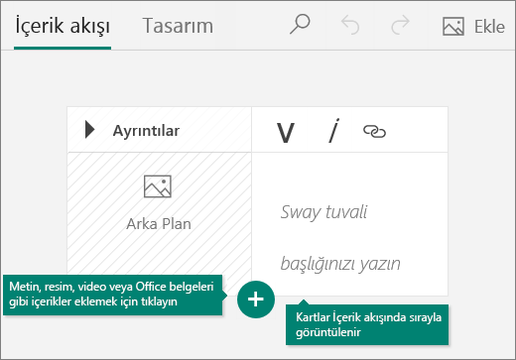
Task: Open the Tasarım tab
Action: (x=178, y=26)
